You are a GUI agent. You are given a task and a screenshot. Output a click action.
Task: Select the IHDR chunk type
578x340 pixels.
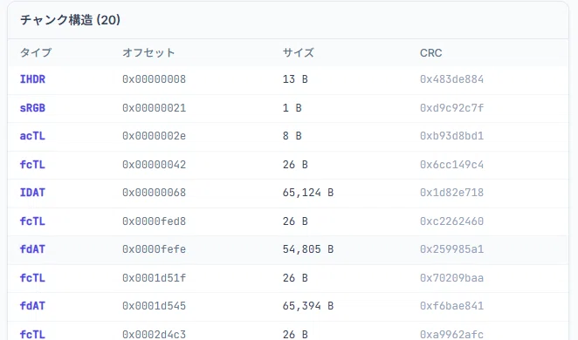pyautogui.click(x=32, y=79)
